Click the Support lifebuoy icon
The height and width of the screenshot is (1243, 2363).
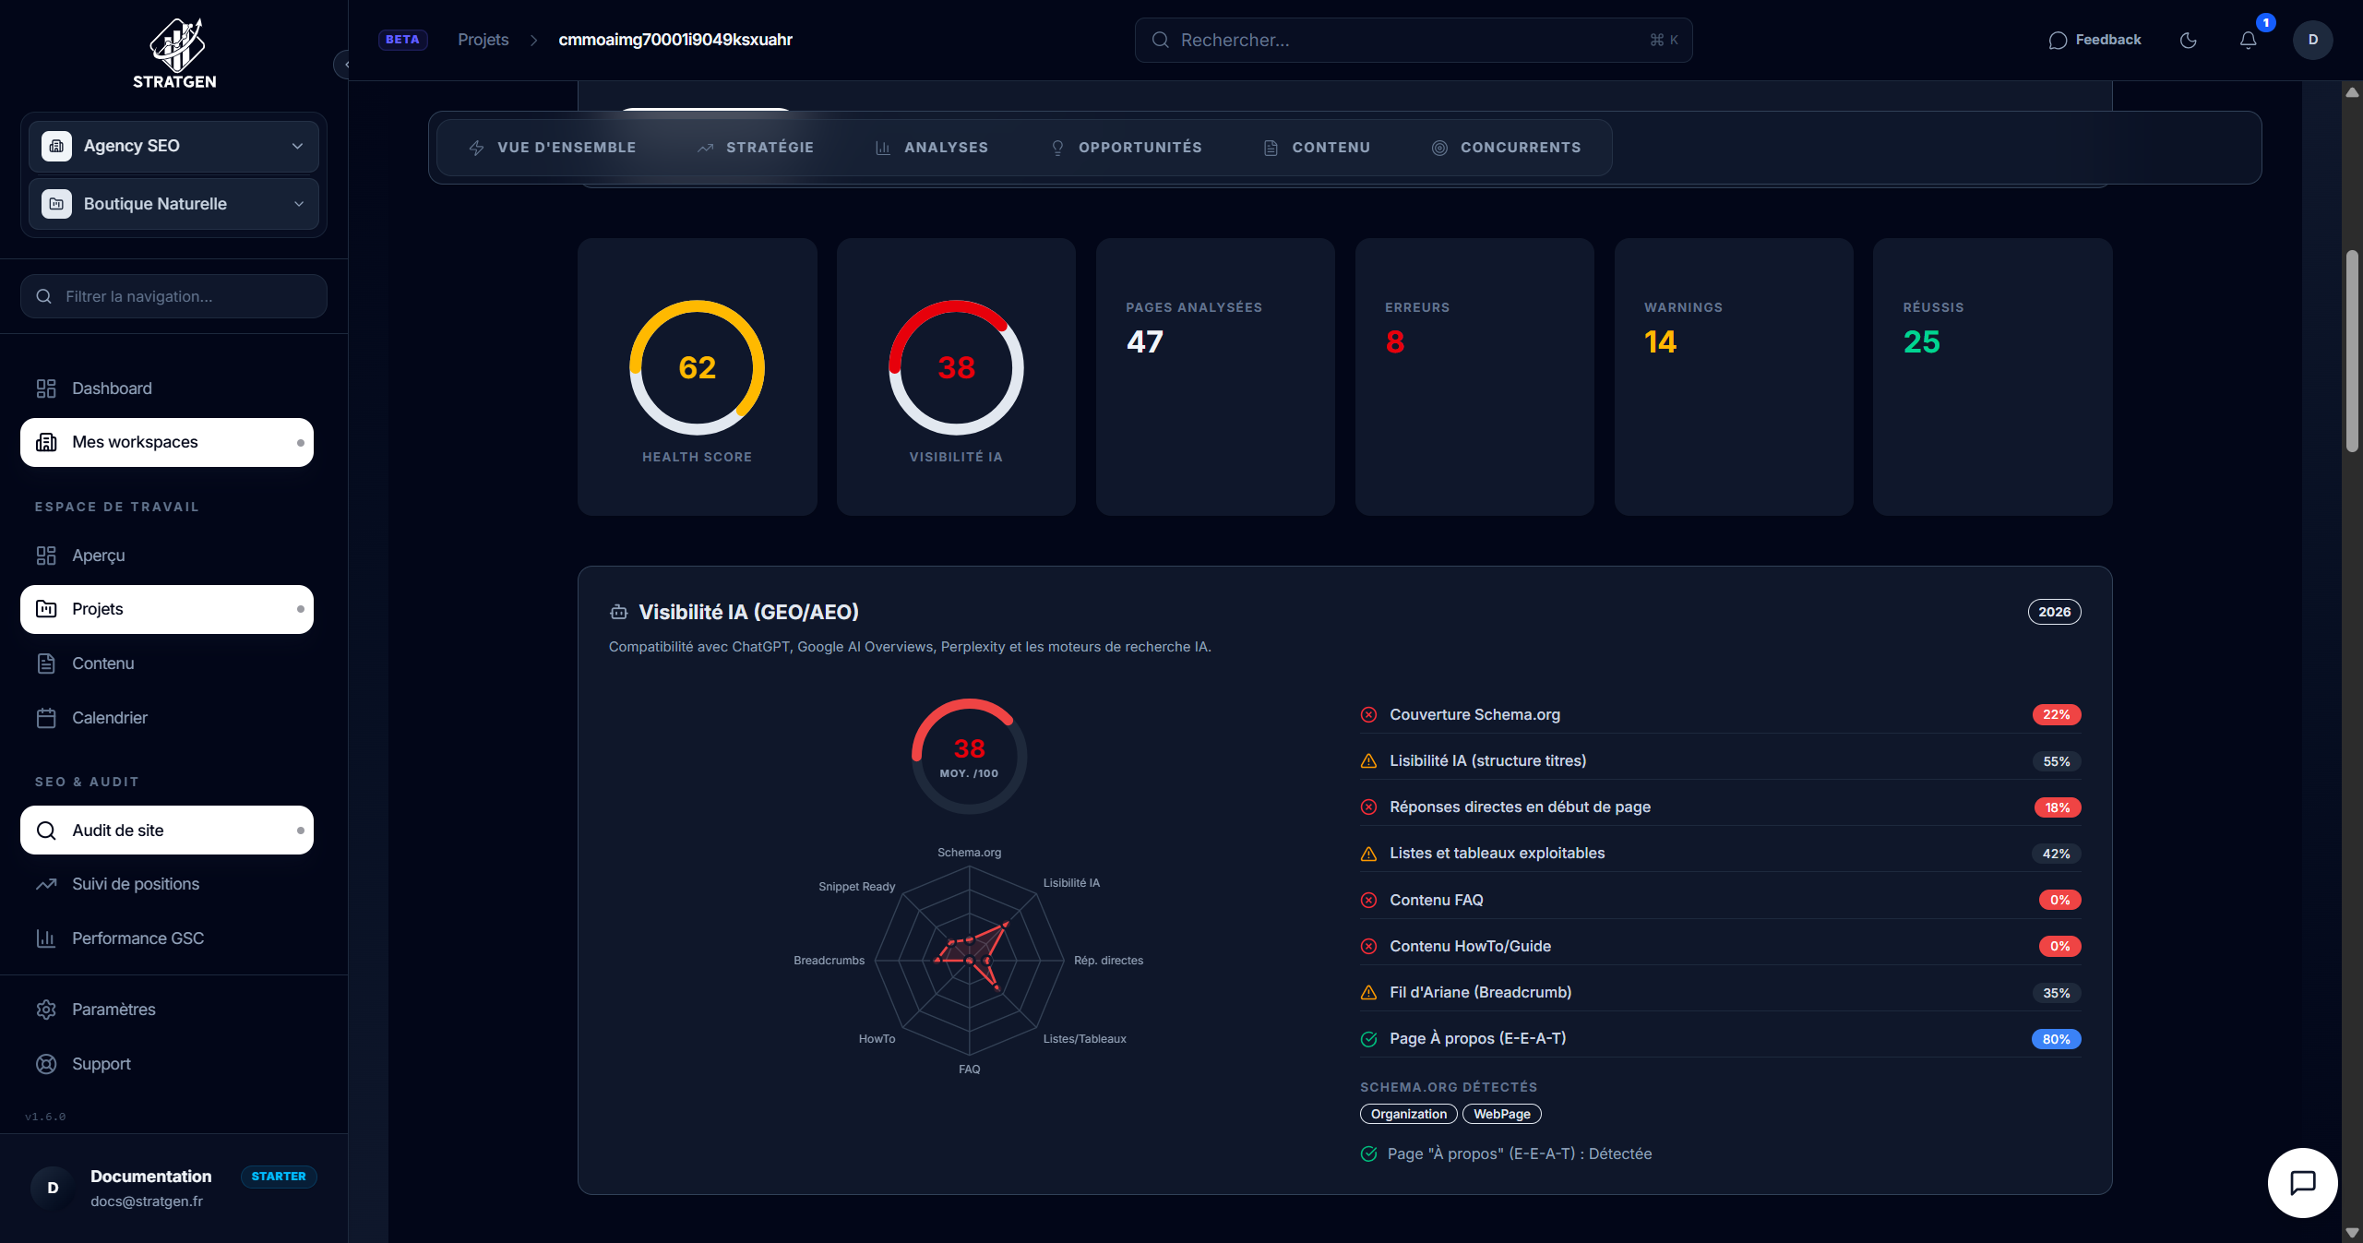46,1064
